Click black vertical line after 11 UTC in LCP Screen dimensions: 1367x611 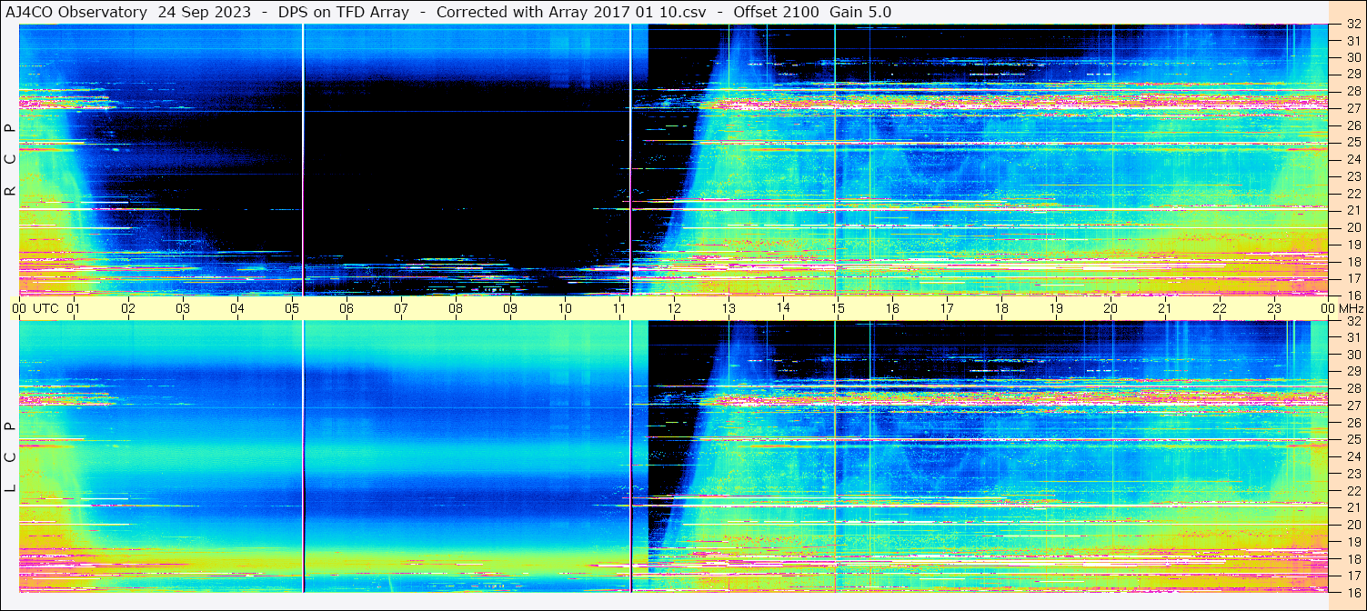click(x=630, y=455)
